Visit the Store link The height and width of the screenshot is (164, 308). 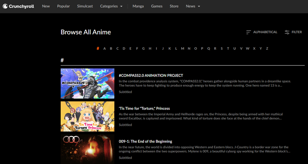tap(174, 6)
